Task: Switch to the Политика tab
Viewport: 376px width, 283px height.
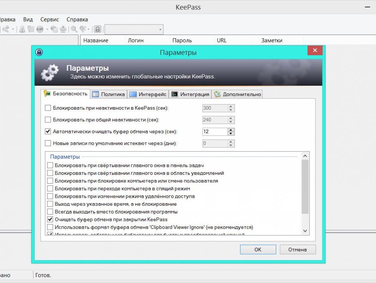Action: pyautogui.click(x=109, y=94)
